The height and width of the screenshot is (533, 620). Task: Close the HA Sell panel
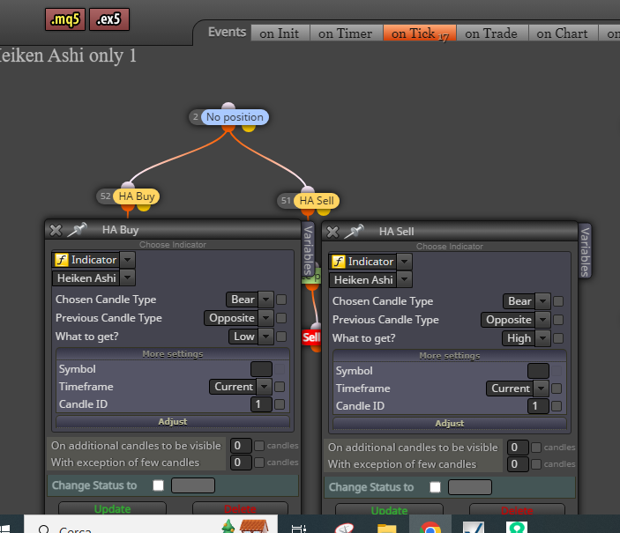332,232
